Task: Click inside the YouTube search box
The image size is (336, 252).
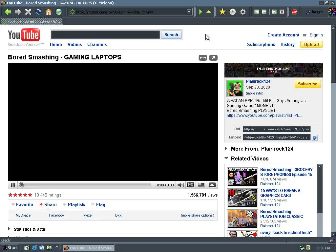Action: point(105,35)
